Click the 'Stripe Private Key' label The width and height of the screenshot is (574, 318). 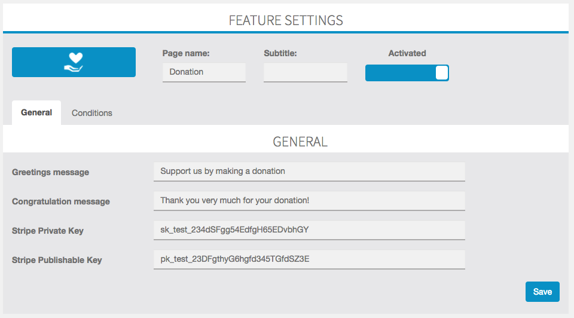[48, 231]
